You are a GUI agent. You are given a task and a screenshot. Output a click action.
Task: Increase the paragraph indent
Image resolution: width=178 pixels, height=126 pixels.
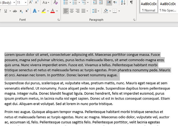click(x=101, y=2)
